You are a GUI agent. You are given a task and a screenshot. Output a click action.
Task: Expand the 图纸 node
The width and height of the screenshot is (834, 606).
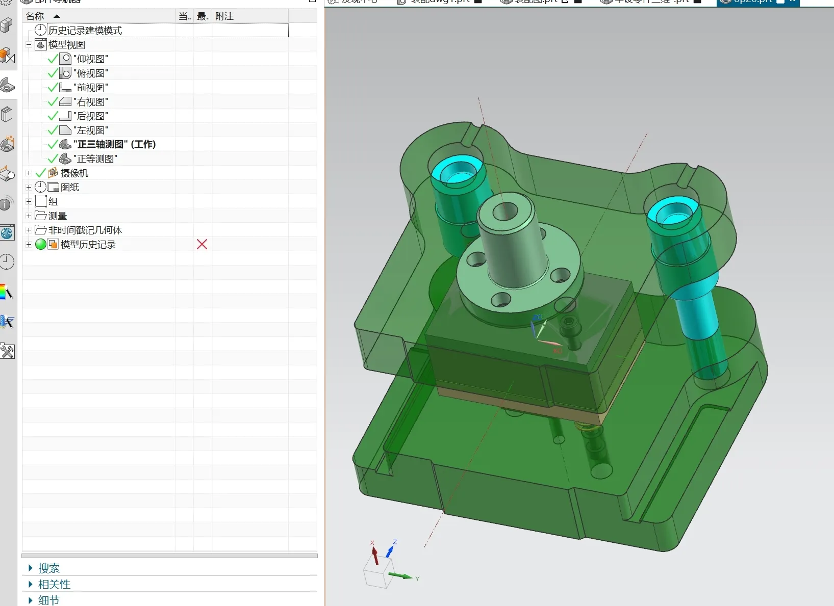tap(29, 187)
